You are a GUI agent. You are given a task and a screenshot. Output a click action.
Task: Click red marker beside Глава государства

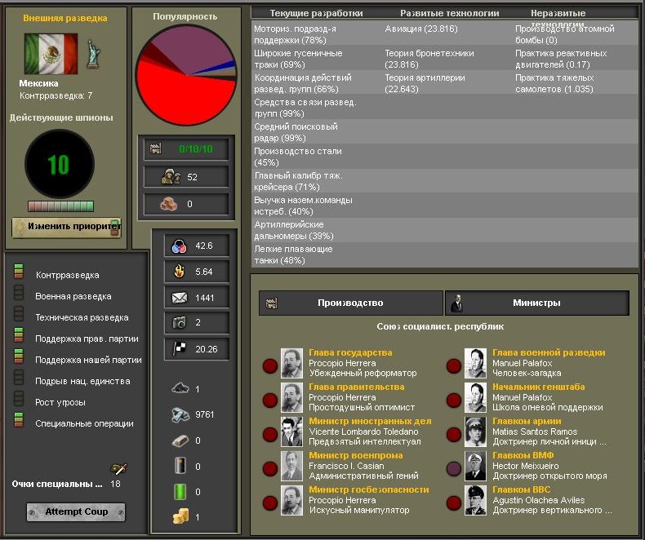pyautogui.click(x=270, y=365)
